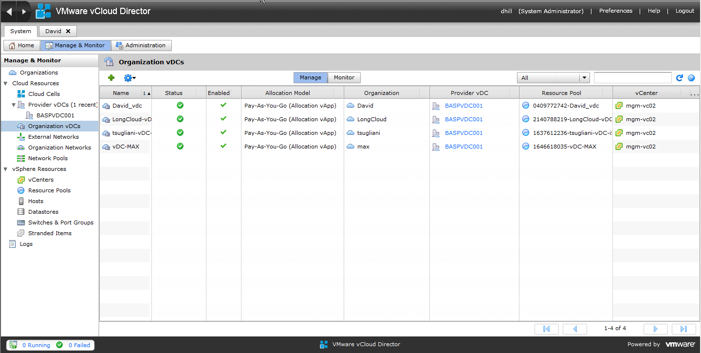This screenshot has height=353, width=701.
Task: Open Logs in sidebar
Action: 26,244
